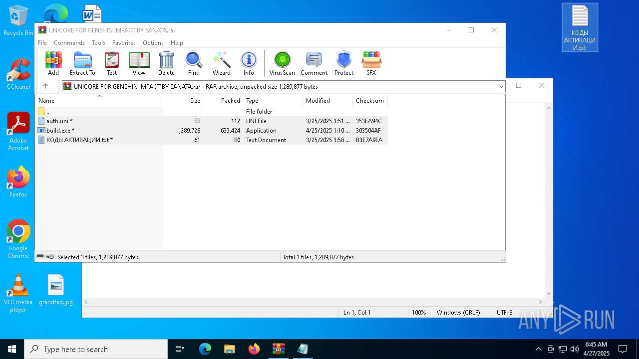639x359 pixels.
Task: Sort by the Size column header
Action: click(183, 101)
